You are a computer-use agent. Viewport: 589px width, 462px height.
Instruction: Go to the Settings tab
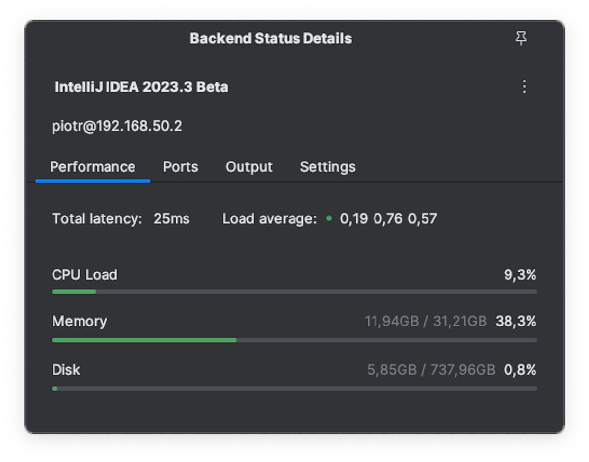pyautogui.click(x=328, y=167)
